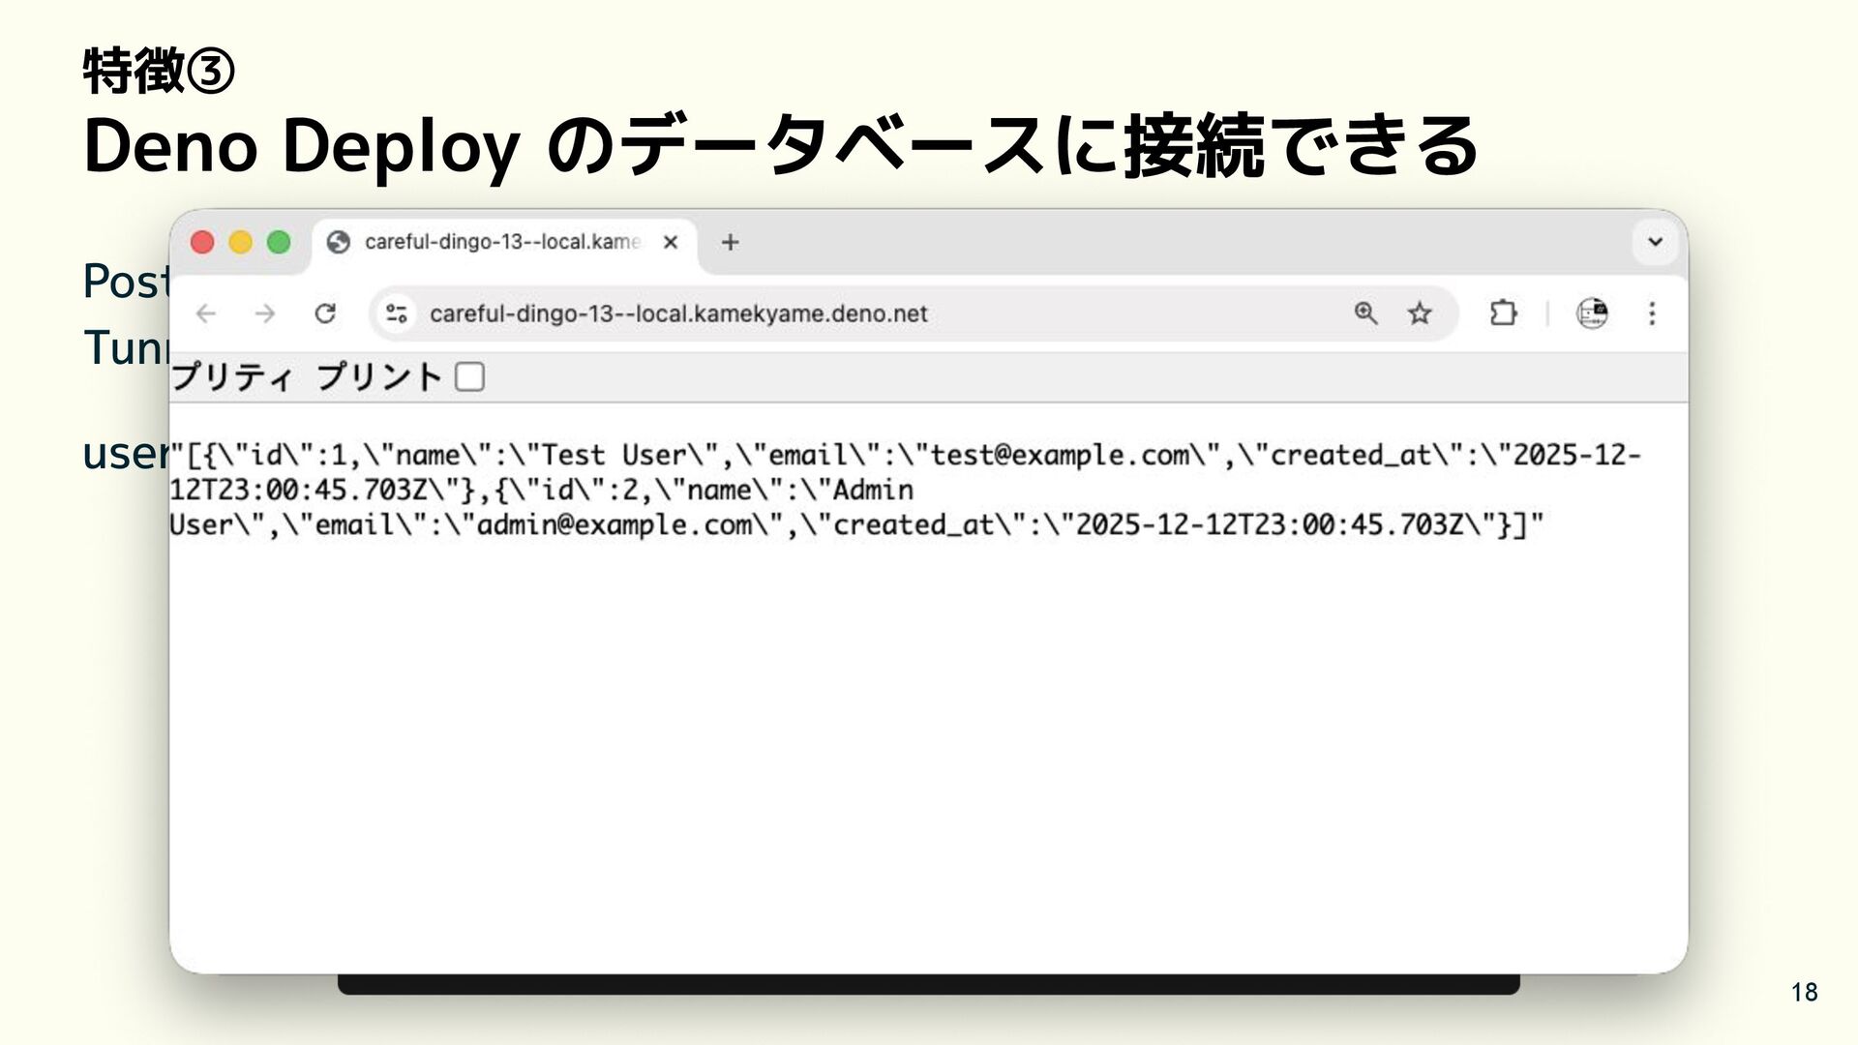The width and height of the screenshot is (1858, 1045).
Task: Reload the page with refresh icon
Action: (325, 313)
